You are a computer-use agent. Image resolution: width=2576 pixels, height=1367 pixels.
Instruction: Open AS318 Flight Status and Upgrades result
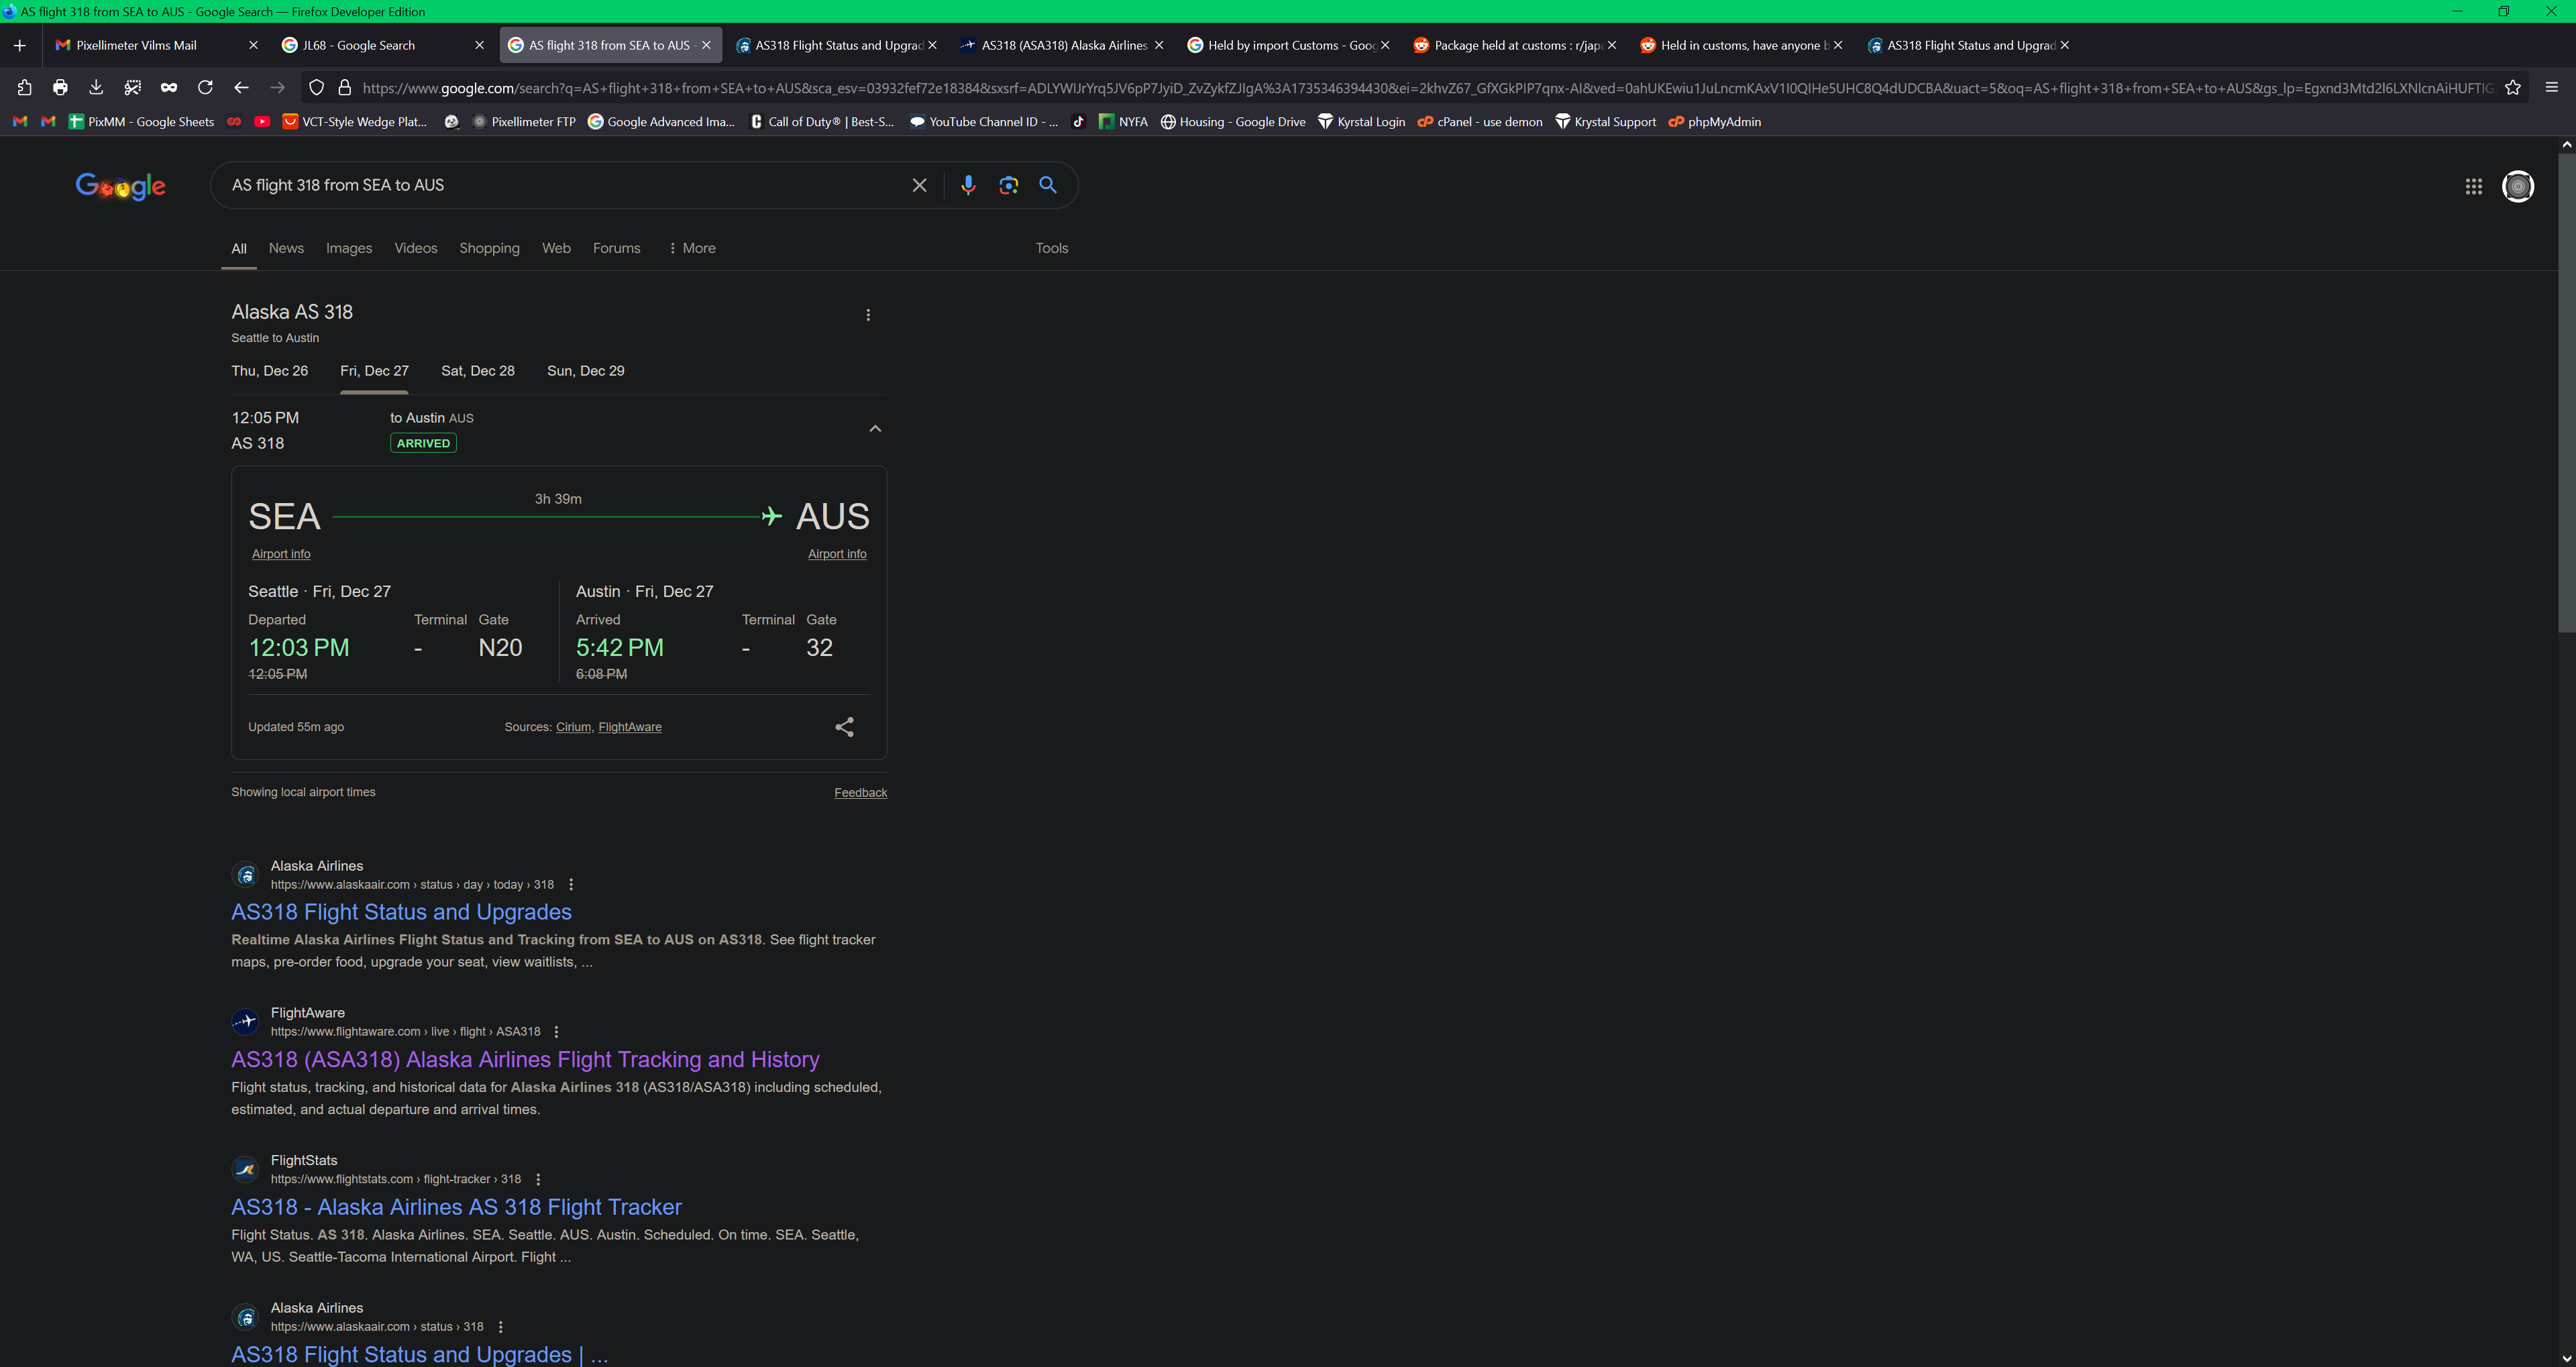pyautogui.click(x=401, y=912)
